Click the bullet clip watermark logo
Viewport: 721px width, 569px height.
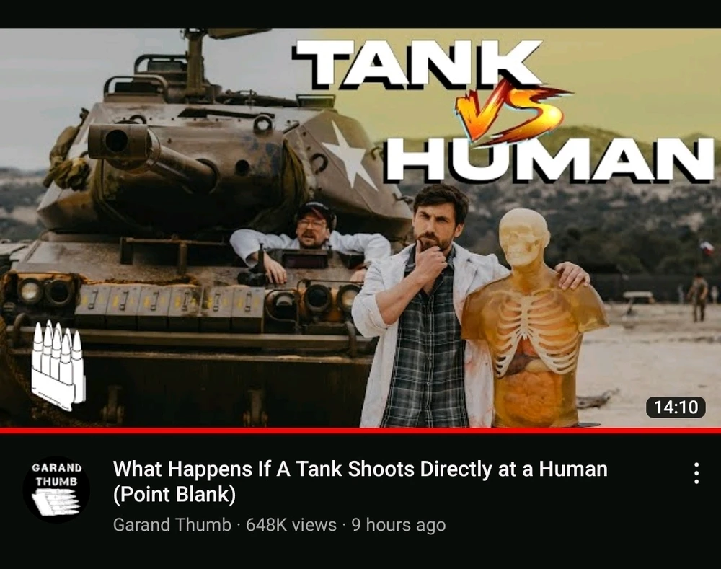point(58,364)
